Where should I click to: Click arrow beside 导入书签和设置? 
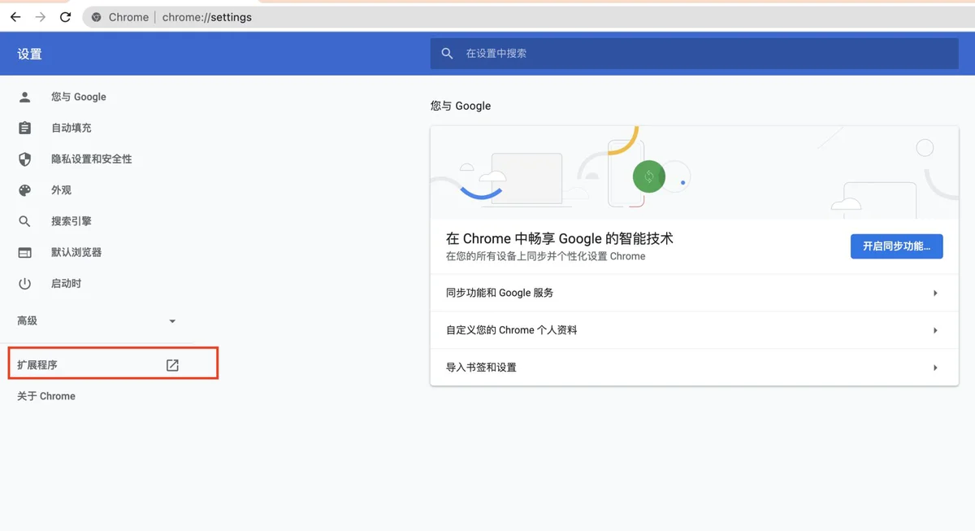935,368
